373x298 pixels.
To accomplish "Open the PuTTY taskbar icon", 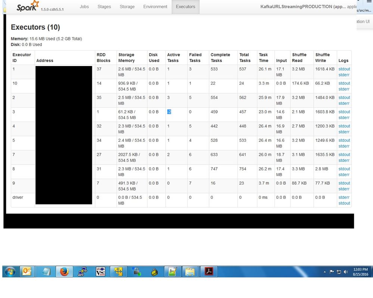I will (83, 272).
